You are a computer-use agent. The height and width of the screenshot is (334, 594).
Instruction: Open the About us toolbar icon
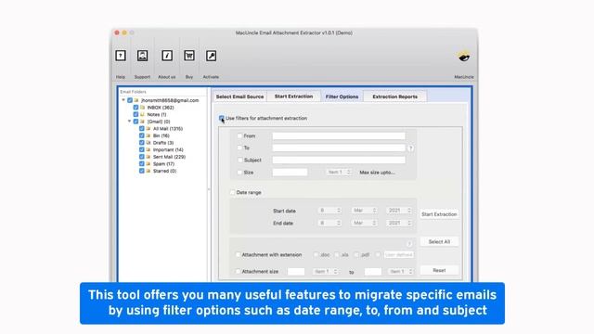click(x=167, y=56)
